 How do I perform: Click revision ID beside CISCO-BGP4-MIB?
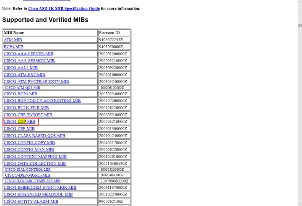click(x=113, y=94)
